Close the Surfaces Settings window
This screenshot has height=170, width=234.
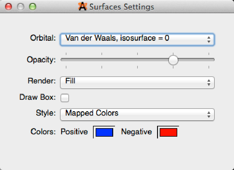click(x=9, y=7)
